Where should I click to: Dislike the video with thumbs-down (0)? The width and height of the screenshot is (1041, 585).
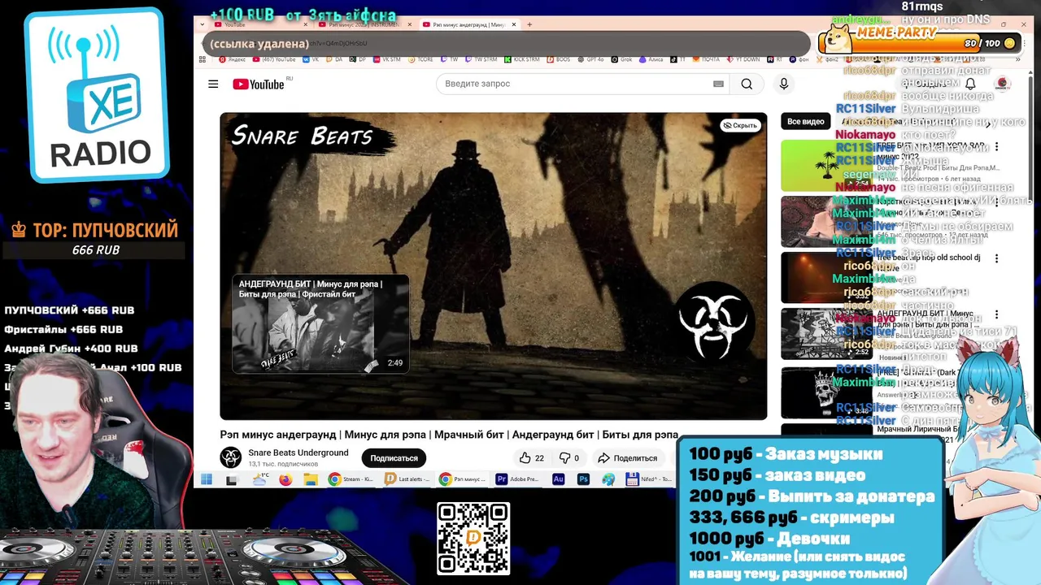coord(569,458)
